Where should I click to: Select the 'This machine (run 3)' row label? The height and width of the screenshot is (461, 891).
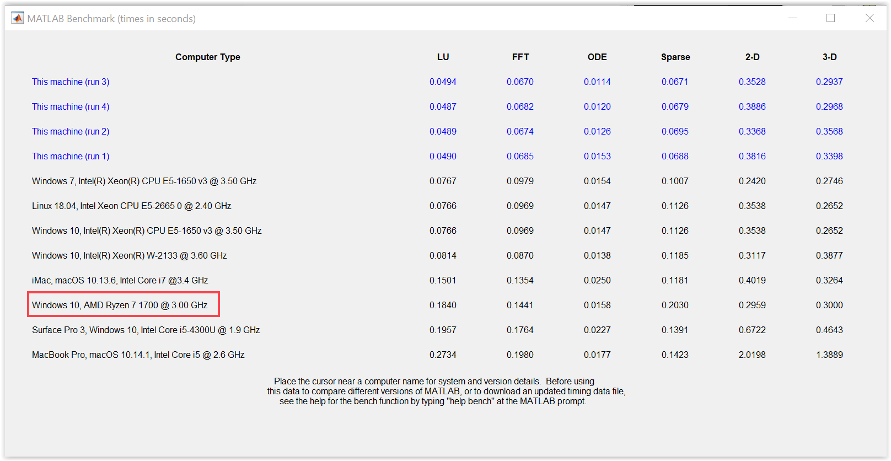tap(71, 82)
